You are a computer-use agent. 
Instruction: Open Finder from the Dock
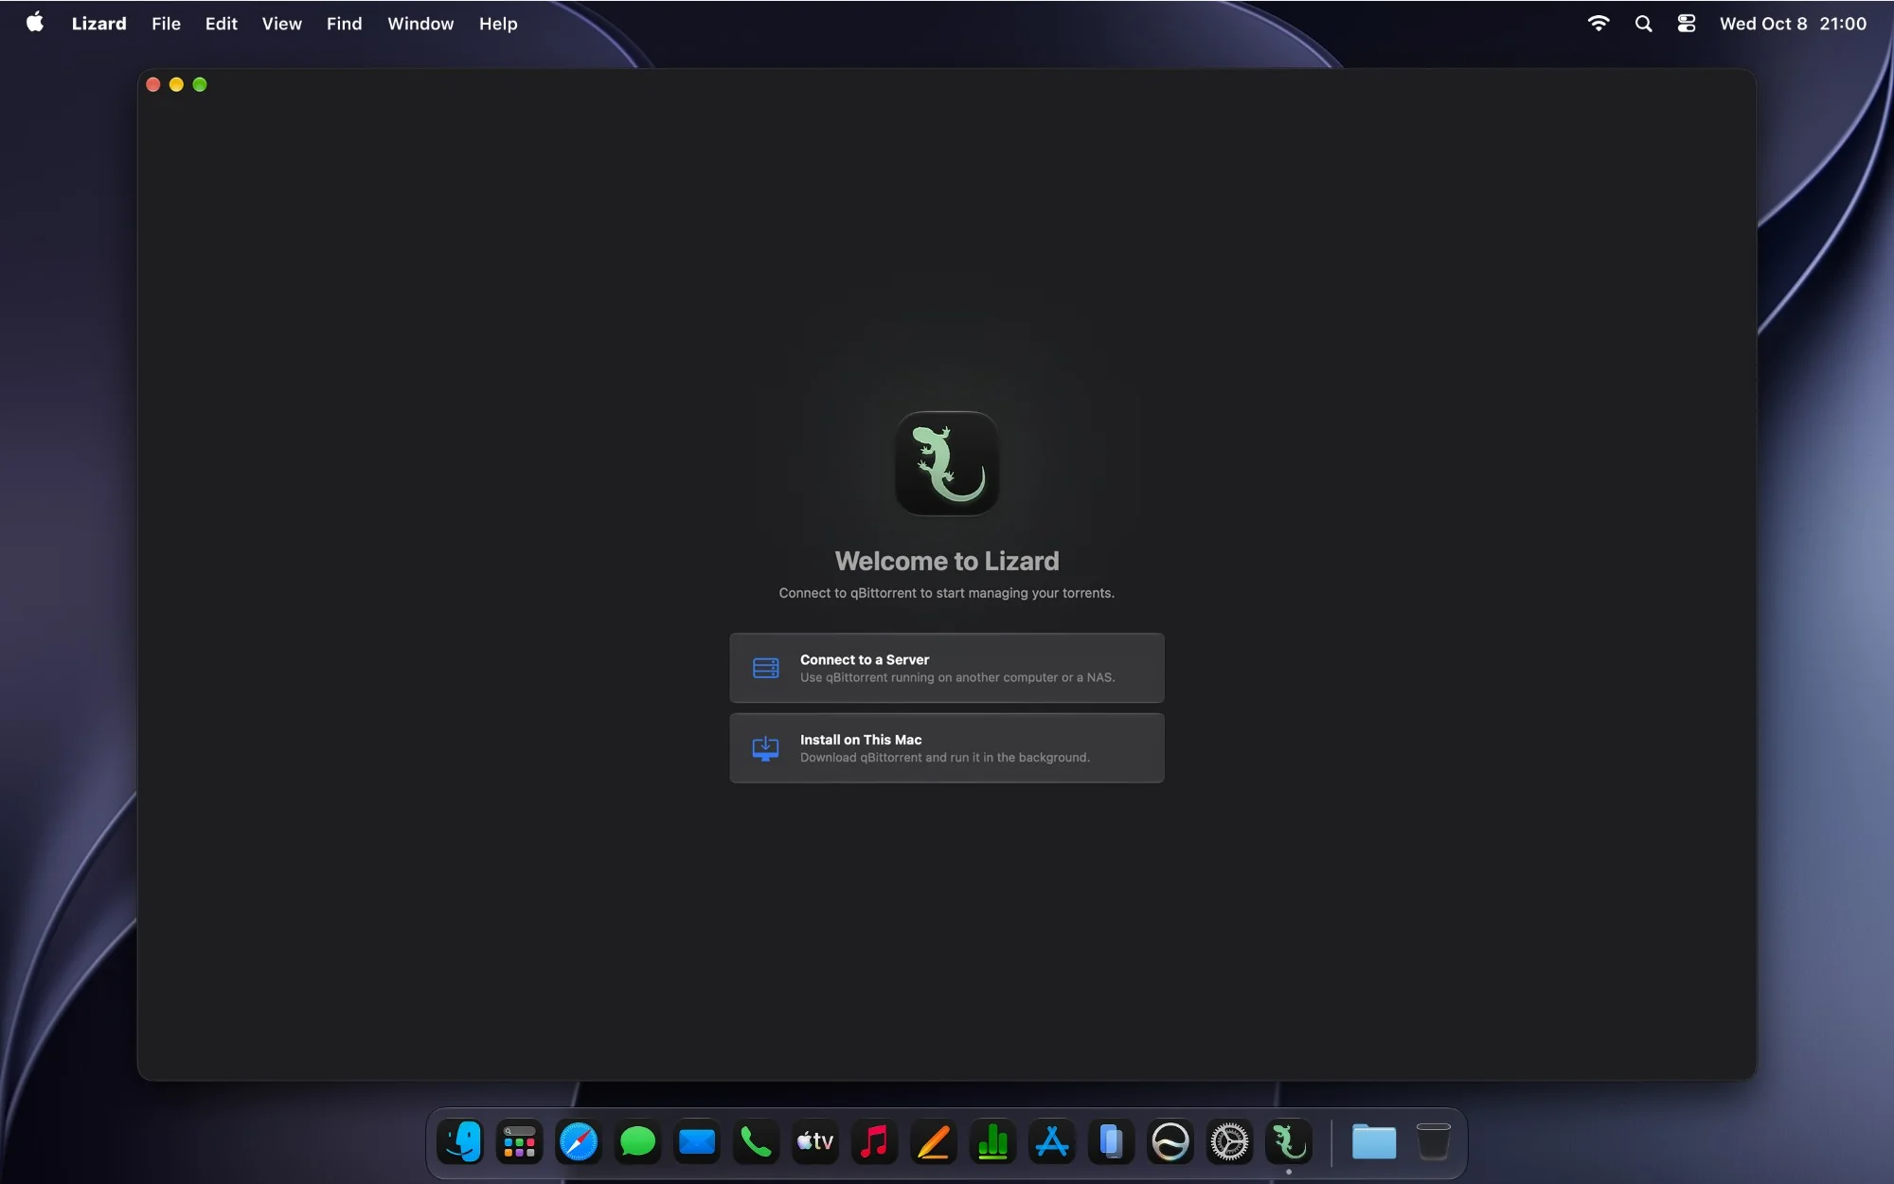tap(460, 1142)
